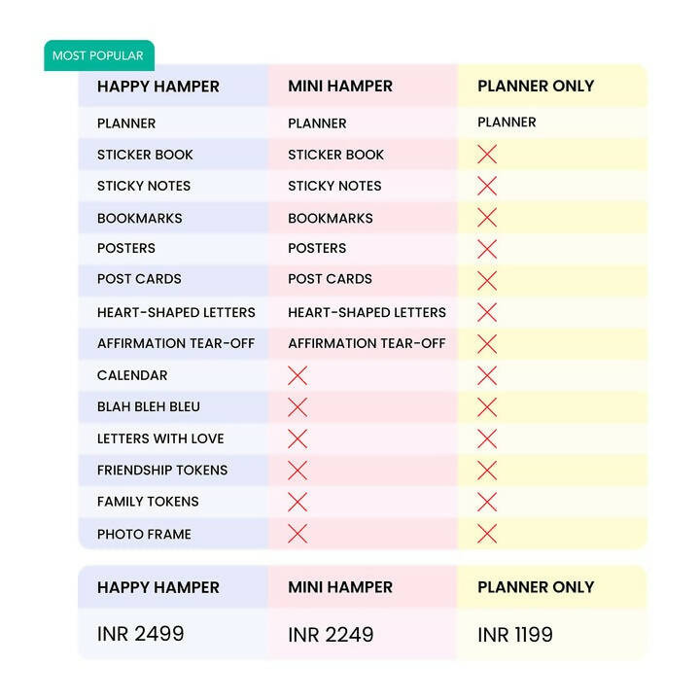Screen dimensions: 700x700
Task: Click the Mini Hamper X for Letters With Love
Action: click(297, 438)
